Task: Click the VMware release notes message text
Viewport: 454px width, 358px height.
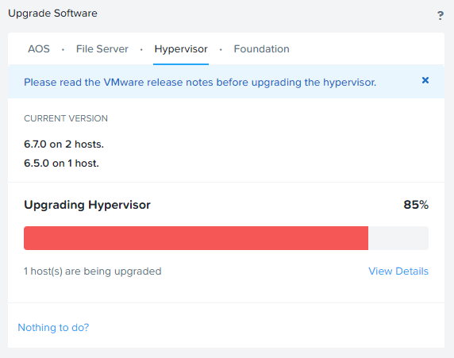Action: [x=200, y=83]
